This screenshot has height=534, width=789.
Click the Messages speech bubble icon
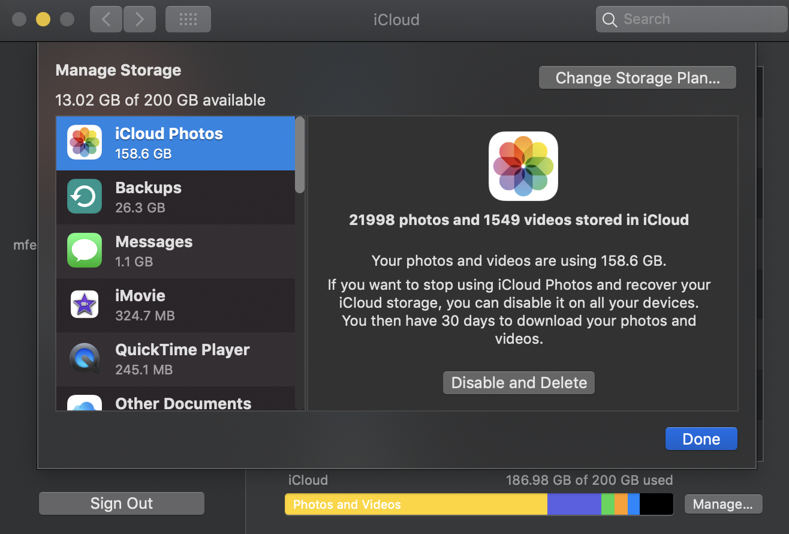pyautogui.click(x=85, y=250)
